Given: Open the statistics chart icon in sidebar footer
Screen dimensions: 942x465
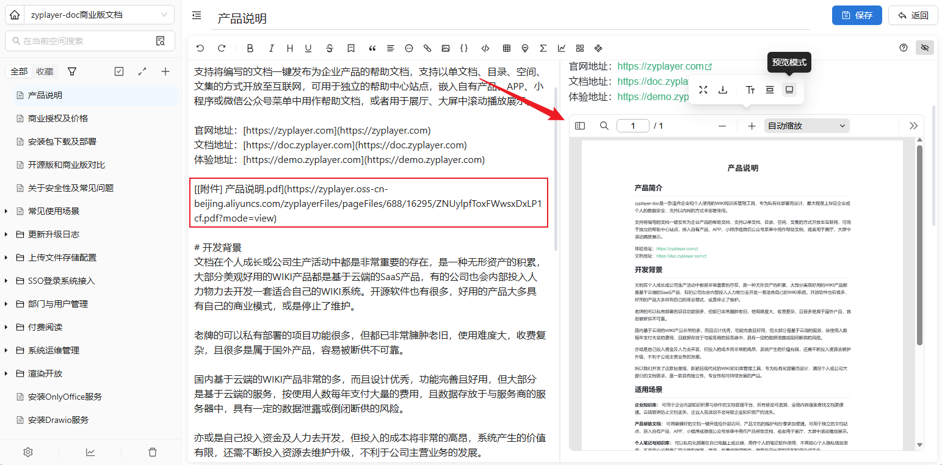Looking at the screenshot, I should tap(90, 452).
